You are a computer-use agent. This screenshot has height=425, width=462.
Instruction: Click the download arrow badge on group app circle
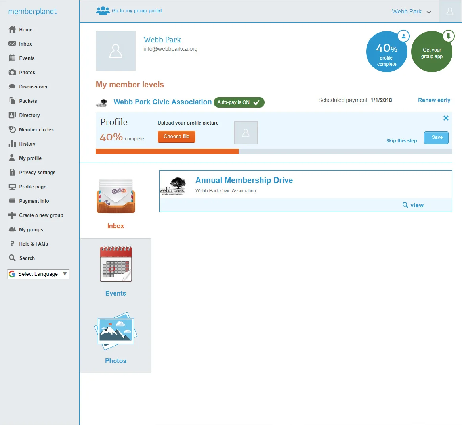point(448,36)
